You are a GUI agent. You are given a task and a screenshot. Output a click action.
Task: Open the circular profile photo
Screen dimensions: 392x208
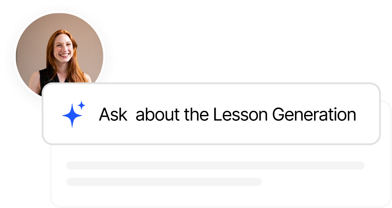point(60,54)
